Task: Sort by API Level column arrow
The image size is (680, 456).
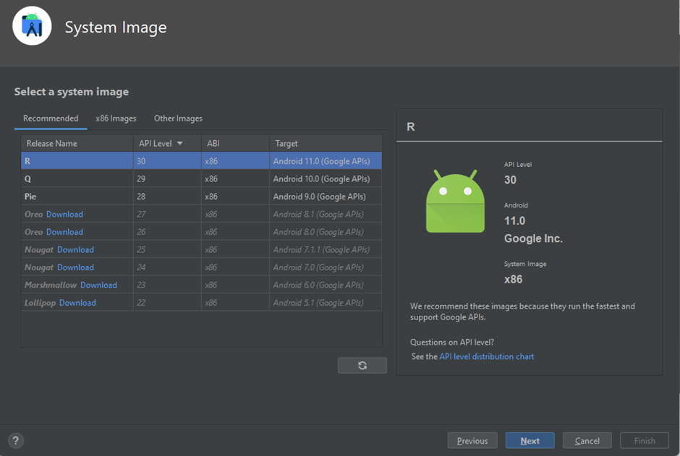Action: pyautogui.click(x=179, y=143)
